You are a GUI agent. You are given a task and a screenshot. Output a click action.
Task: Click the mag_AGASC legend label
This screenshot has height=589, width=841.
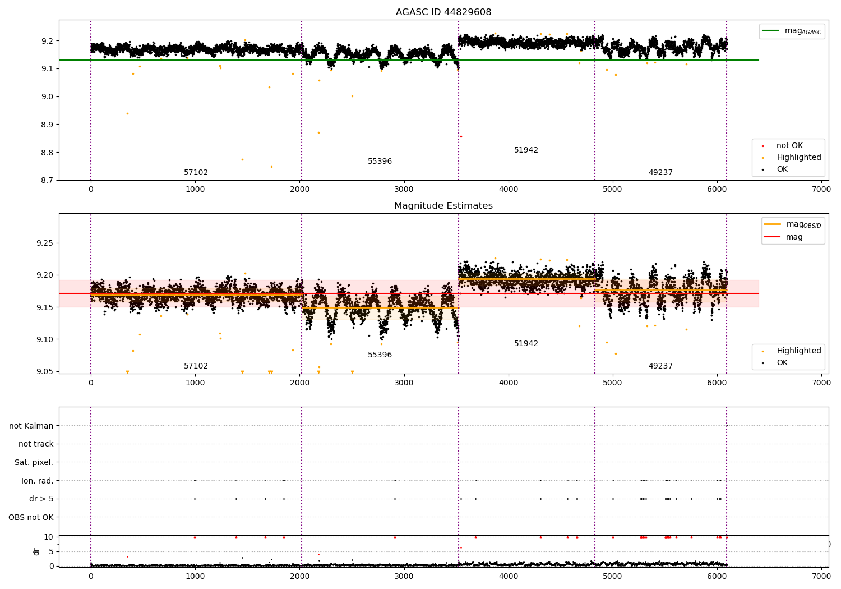tap(802, 31)
